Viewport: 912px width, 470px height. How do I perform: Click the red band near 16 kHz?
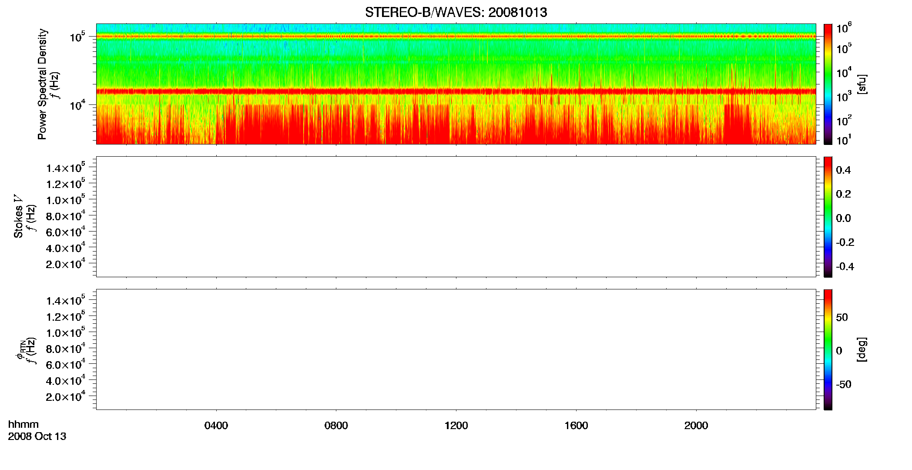pyautogui.click(x=456, y=91)
